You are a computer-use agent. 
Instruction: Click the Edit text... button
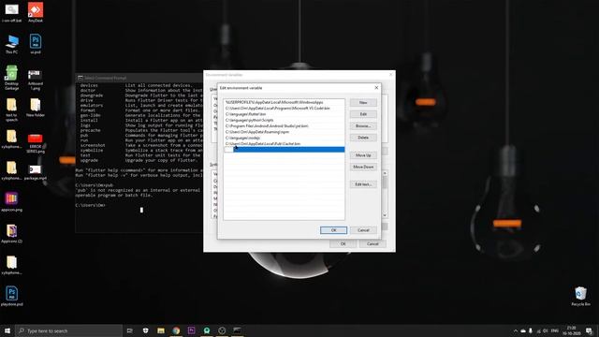tap(363, 184)
